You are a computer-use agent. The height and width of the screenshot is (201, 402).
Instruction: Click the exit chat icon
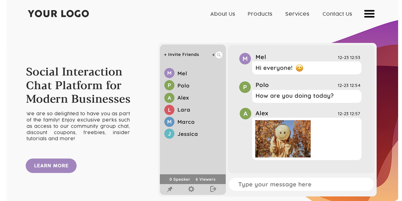[x=213, y=189]
